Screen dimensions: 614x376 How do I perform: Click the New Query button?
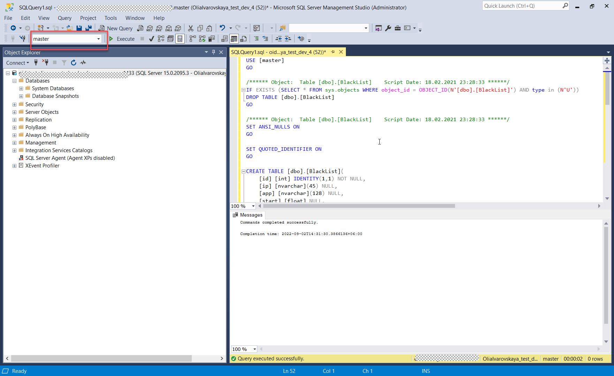tap(115, 28)
